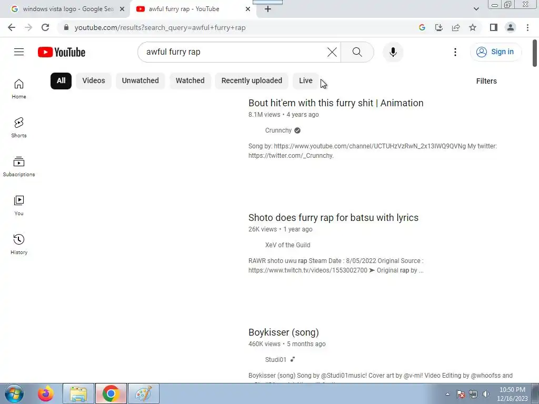Click 8.1M views 4 years ago text
Screen dimensions: 539x404
284,115
